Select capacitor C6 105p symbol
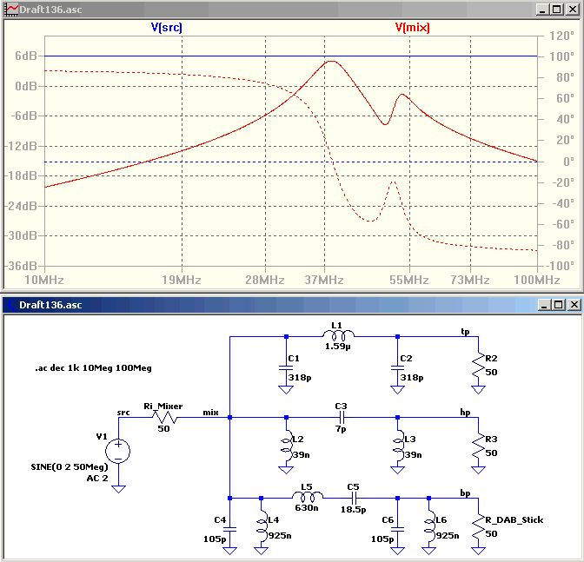 (397, 529)
